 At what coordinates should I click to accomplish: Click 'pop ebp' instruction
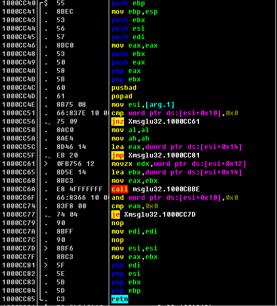click(x=126, y=291)
